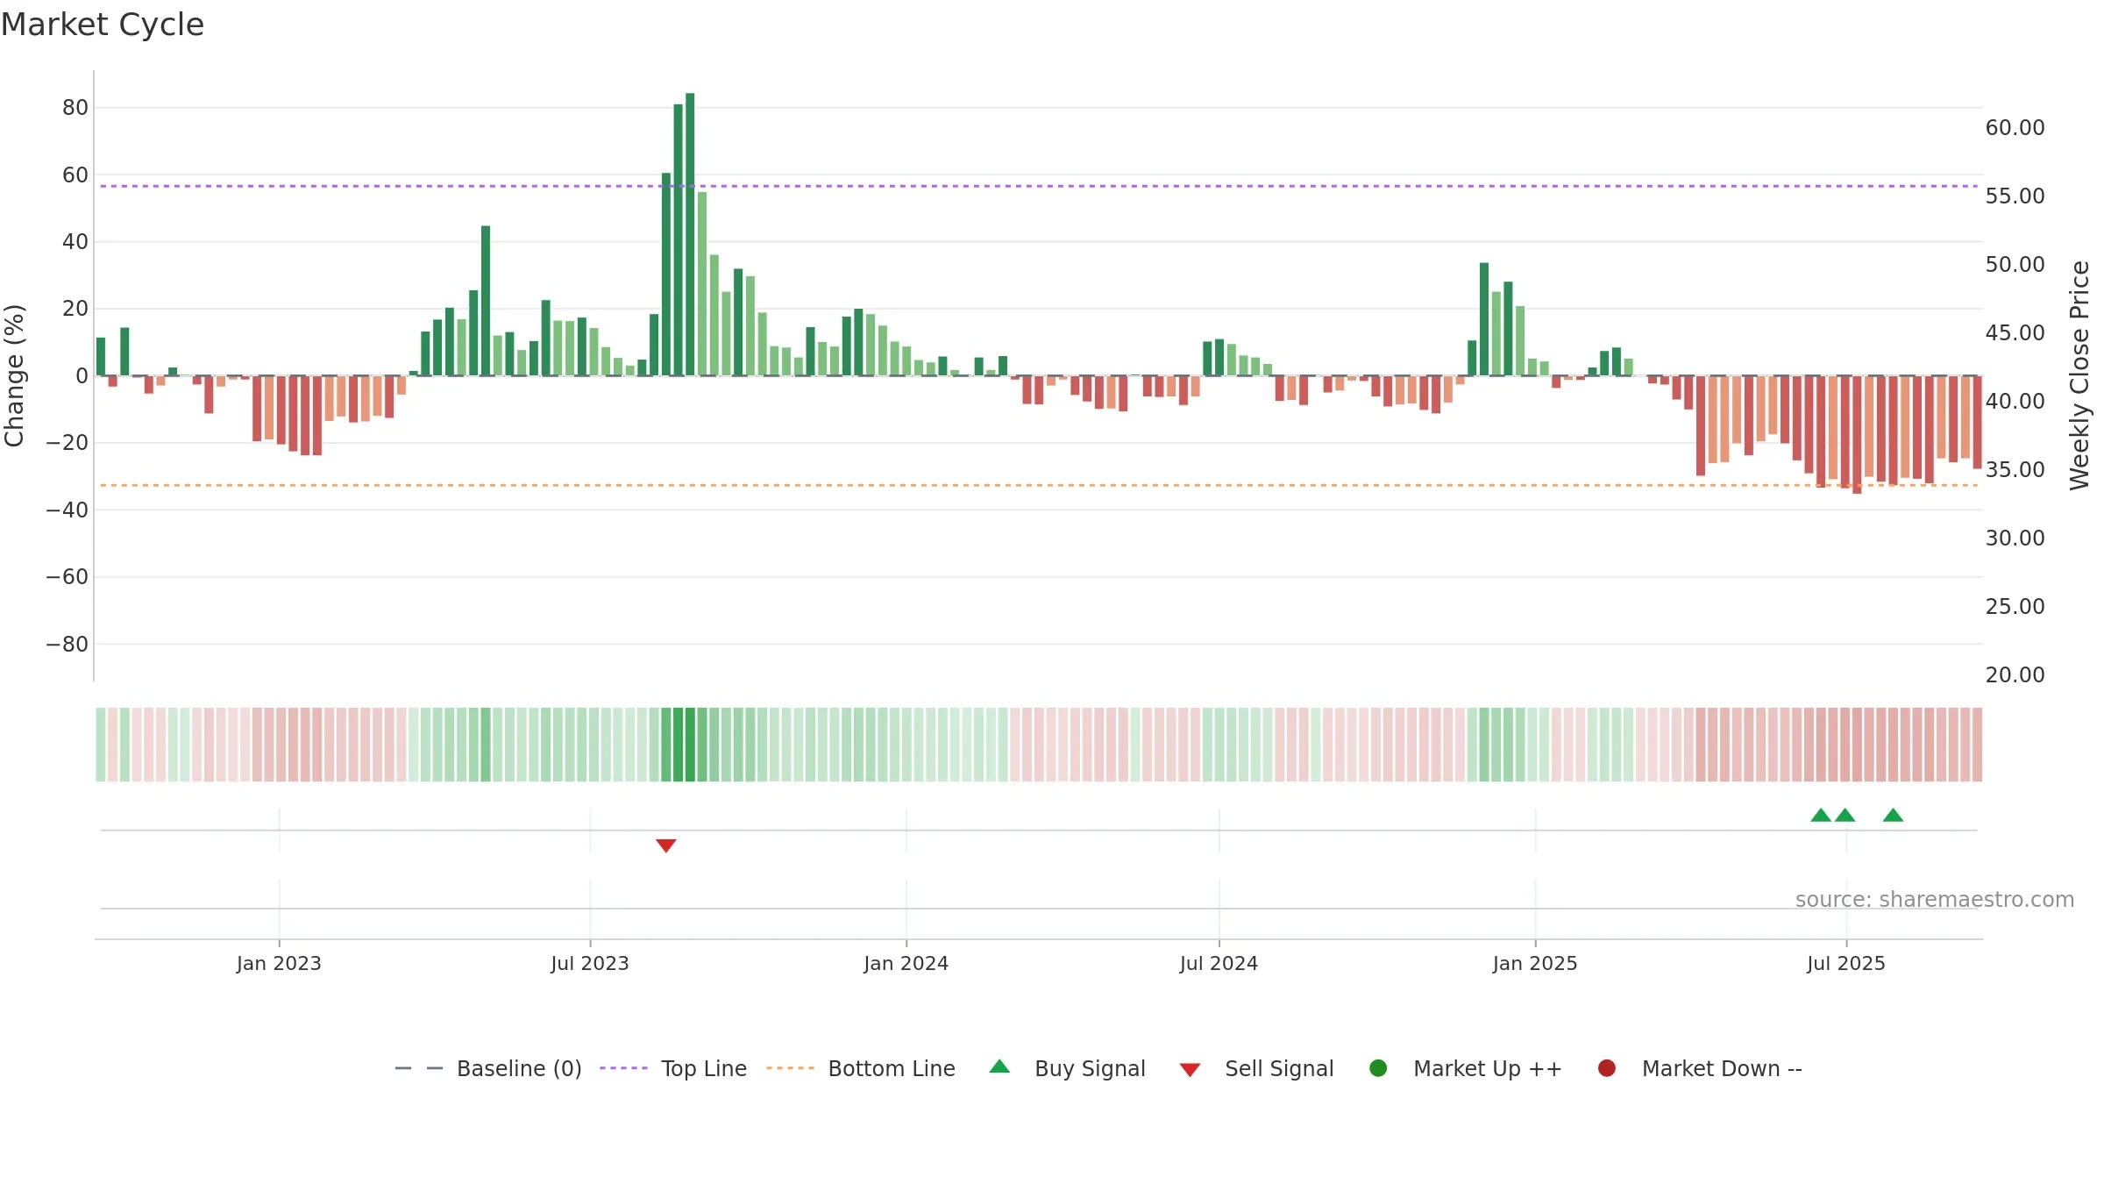Click the last green Buy Signal triangle marker
Image resolution: width=2104 pixels, height=1184 pixels.
1893,815
